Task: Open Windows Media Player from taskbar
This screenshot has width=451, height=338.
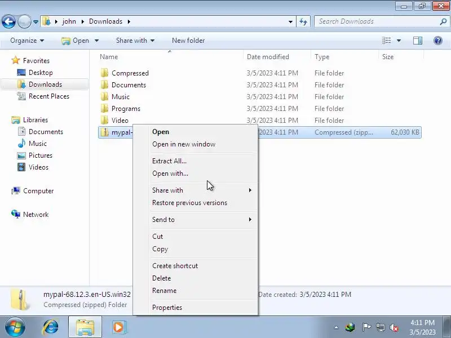Action: (x=119, y=327)
